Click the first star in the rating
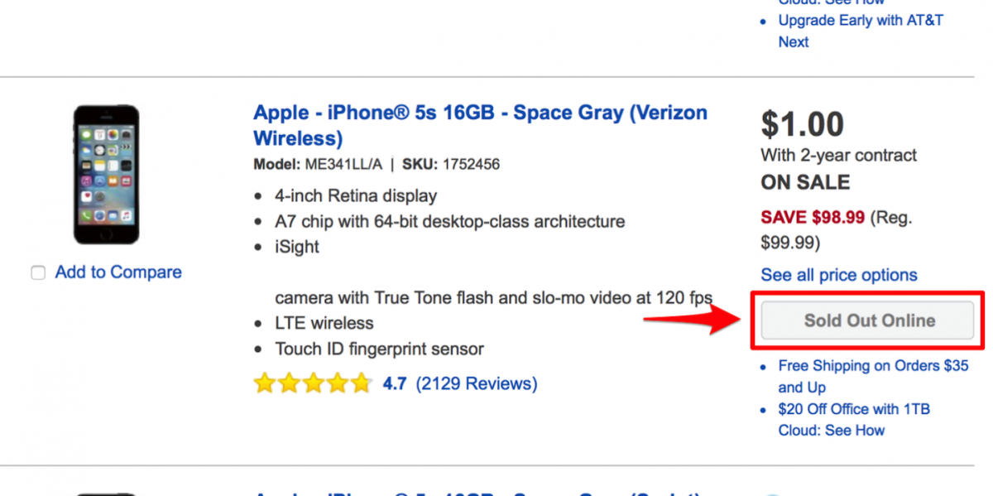 (263, 383)
